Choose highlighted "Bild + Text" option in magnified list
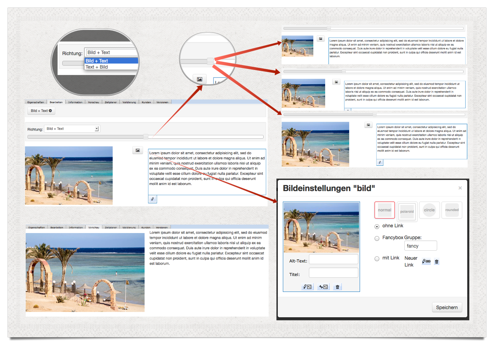 coord(97,61)
